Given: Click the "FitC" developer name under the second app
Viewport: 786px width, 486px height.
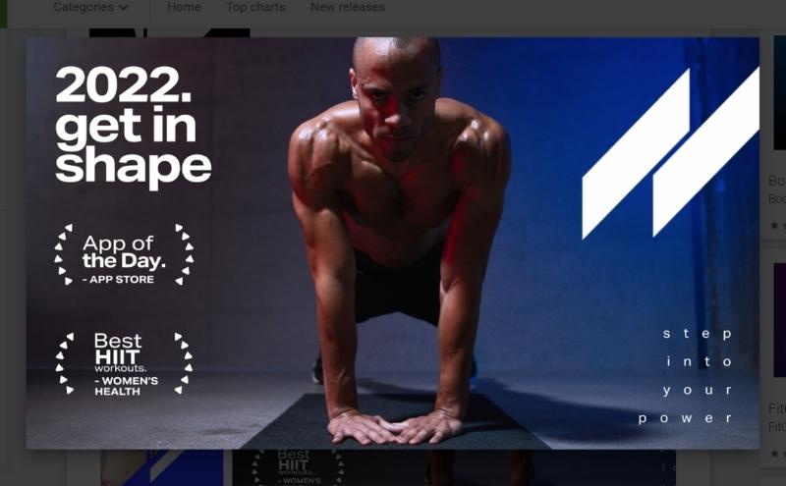Looking at the screenshot, I should point(777,427).
